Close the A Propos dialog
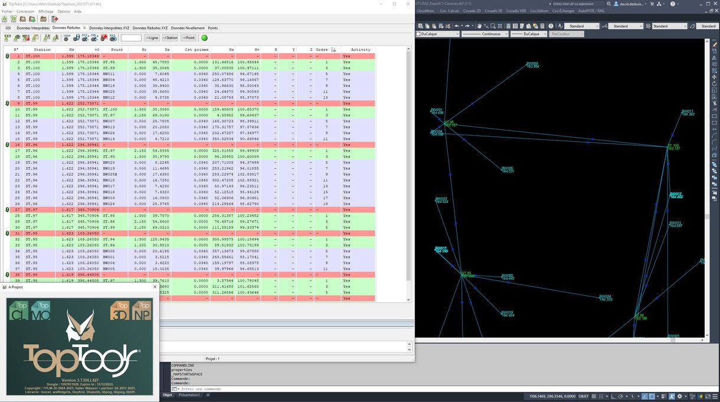Image resolution: width=720 pixels, height=402 pixels. (x=155, y=287)
